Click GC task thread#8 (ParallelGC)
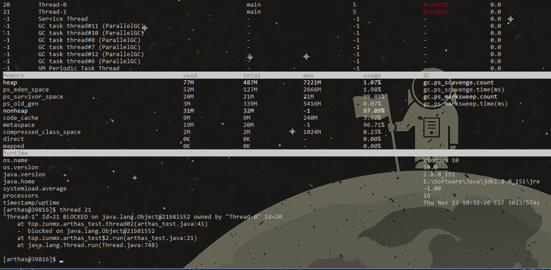The image size is (551, 270). coord(90,40)
